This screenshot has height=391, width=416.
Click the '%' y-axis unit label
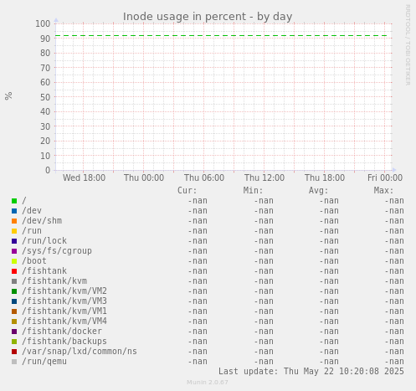click(x=8, y=96)
